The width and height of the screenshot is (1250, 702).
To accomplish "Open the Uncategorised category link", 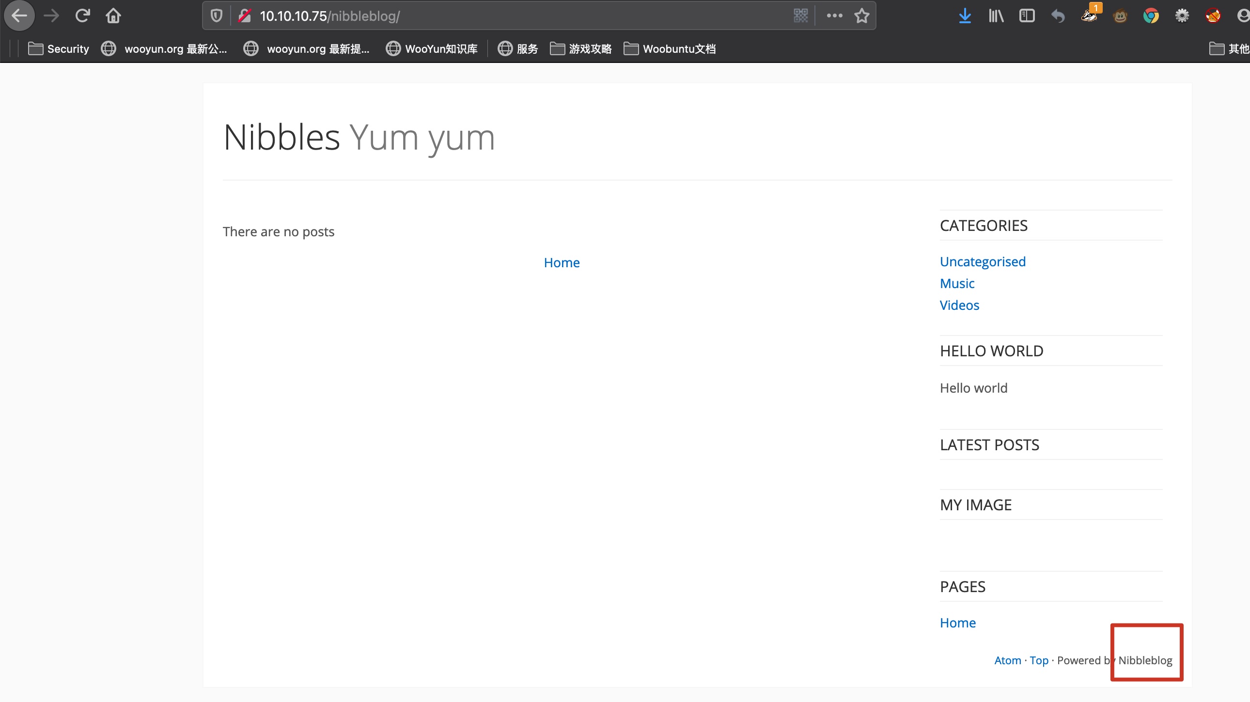I will [x=982, y=262].
